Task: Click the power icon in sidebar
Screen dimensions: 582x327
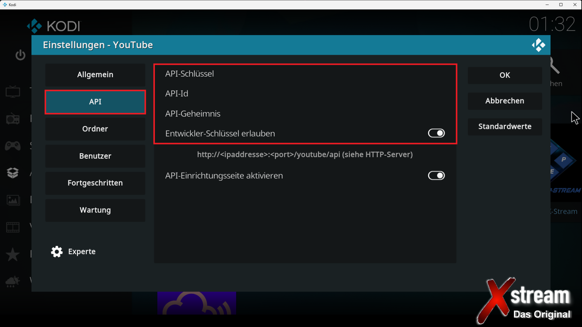Action: coord(20,55)
